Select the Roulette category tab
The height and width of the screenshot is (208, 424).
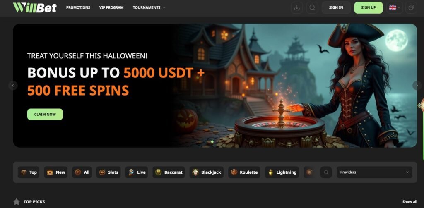tap(244, 172)
